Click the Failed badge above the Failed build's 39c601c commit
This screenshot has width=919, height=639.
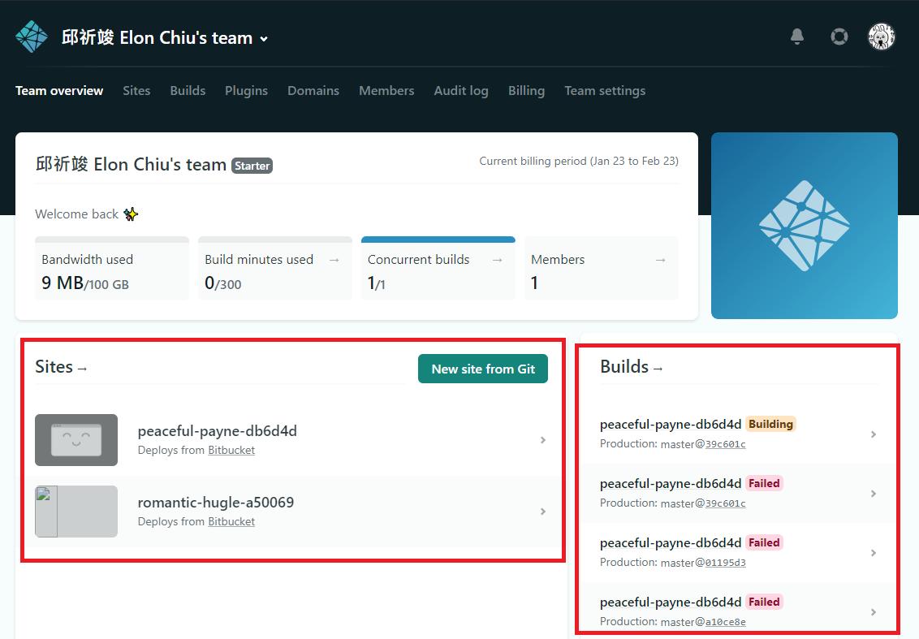coord(764,484)
